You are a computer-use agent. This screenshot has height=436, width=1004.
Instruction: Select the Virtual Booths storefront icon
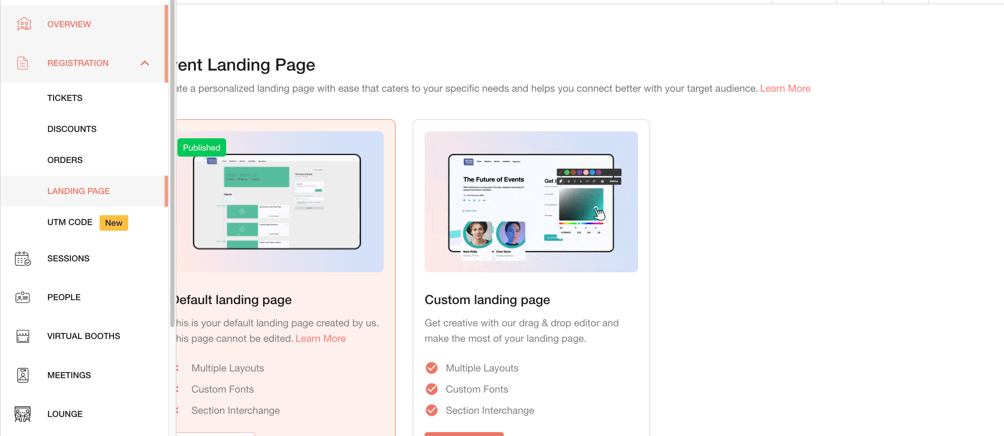click(23, 336)
